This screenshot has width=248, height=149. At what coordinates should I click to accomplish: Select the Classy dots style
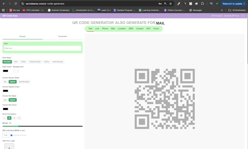coord(23,62)
